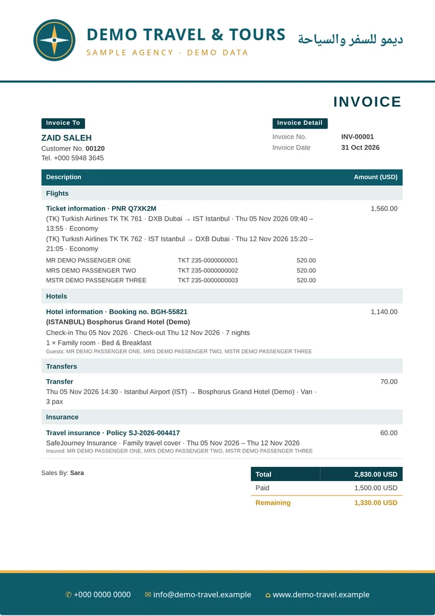The height and width of the screenshot is (616, 435).
Task: Click the transfer amount 70.00
Action: pos(388,382)
